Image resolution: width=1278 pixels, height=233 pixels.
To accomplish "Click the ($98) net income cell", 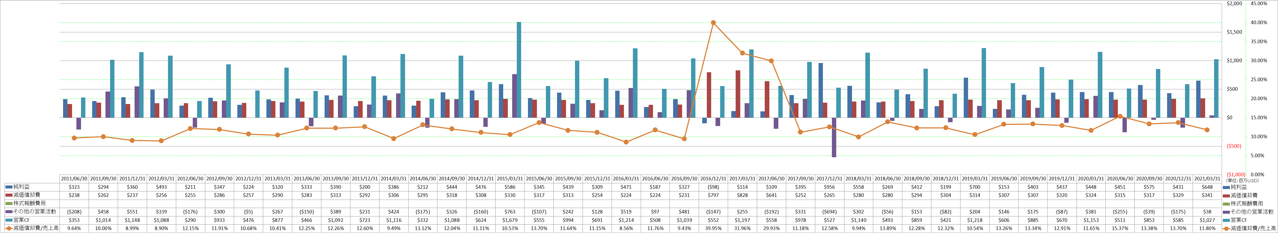I will (x=713, y=187).
